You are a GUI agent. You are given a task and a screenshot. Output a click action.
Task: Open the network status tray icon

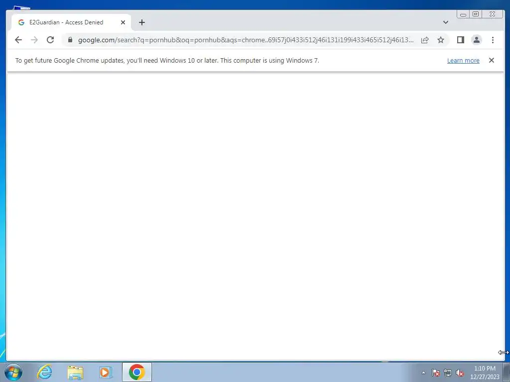(x=448, y=373)
